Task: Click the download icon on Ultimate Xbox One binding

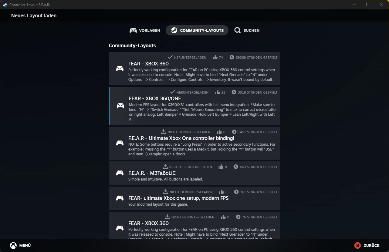Action: (164, 132)
